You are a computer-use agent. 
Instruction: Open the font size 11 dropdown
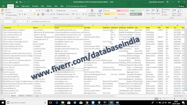[x=35, y=11]
